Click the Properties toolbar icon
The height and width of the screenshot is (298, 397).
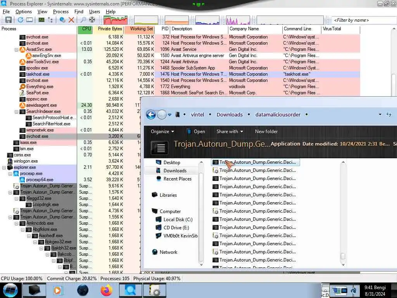tap(62, 20)
